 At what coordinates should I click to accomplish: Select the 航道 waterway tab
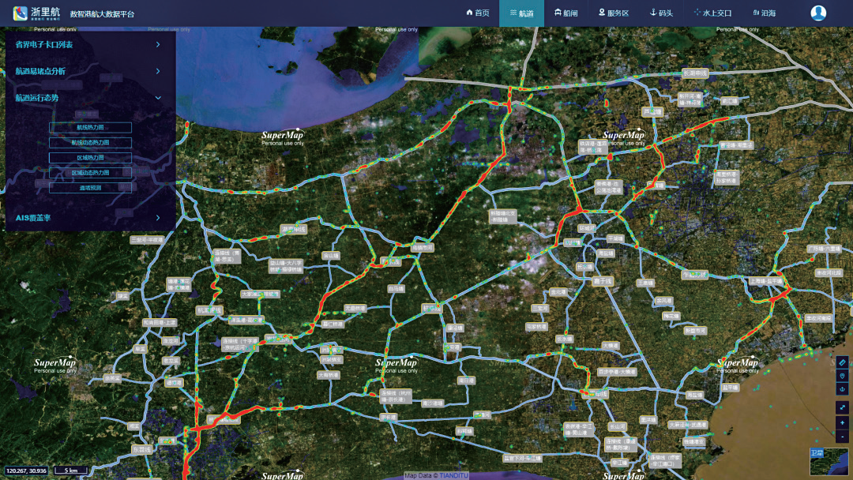coord(521,13)
